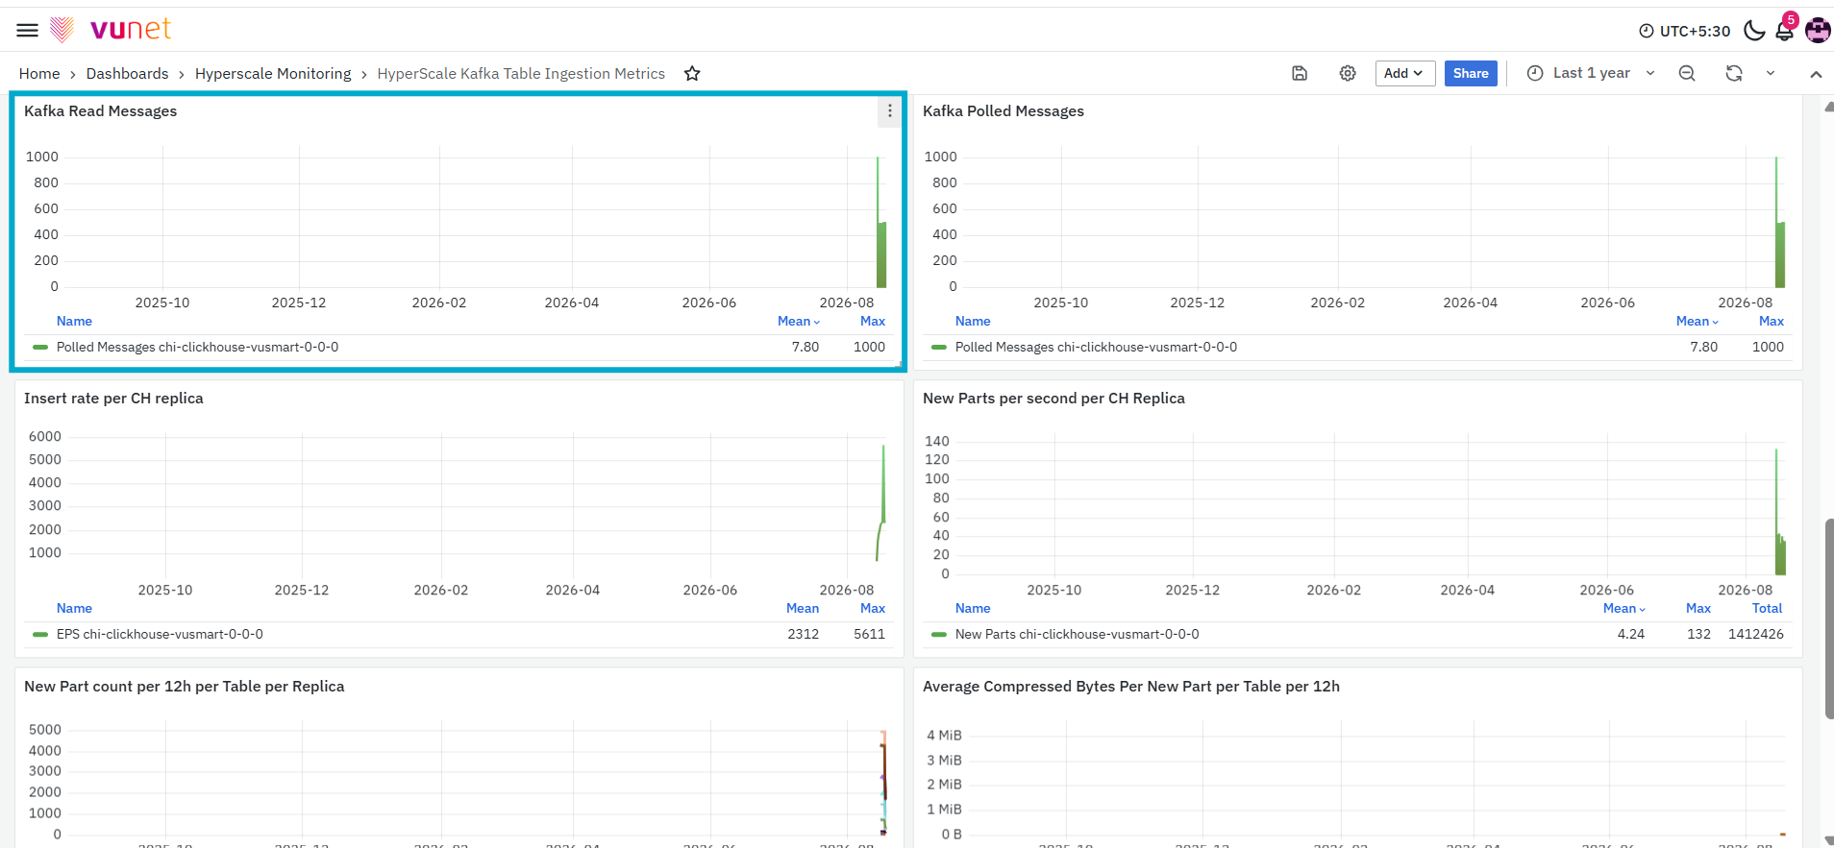Refresh the dashboard

pos(1734,73)
